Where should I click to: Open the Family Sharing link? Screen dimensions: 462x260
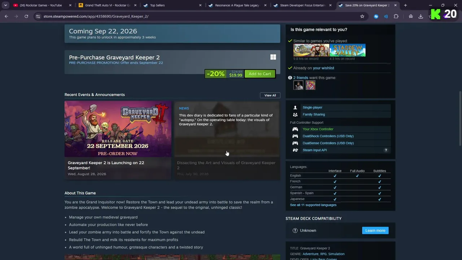point(314,114)
